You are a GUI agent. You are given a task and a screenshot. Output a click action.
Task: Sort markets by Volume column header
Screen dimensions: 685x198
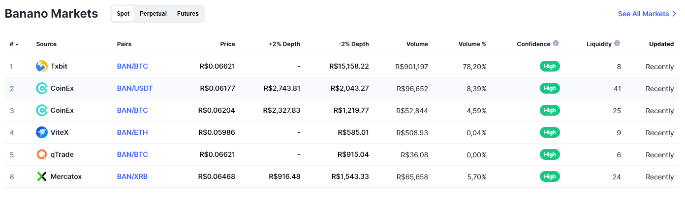(417, 44)
